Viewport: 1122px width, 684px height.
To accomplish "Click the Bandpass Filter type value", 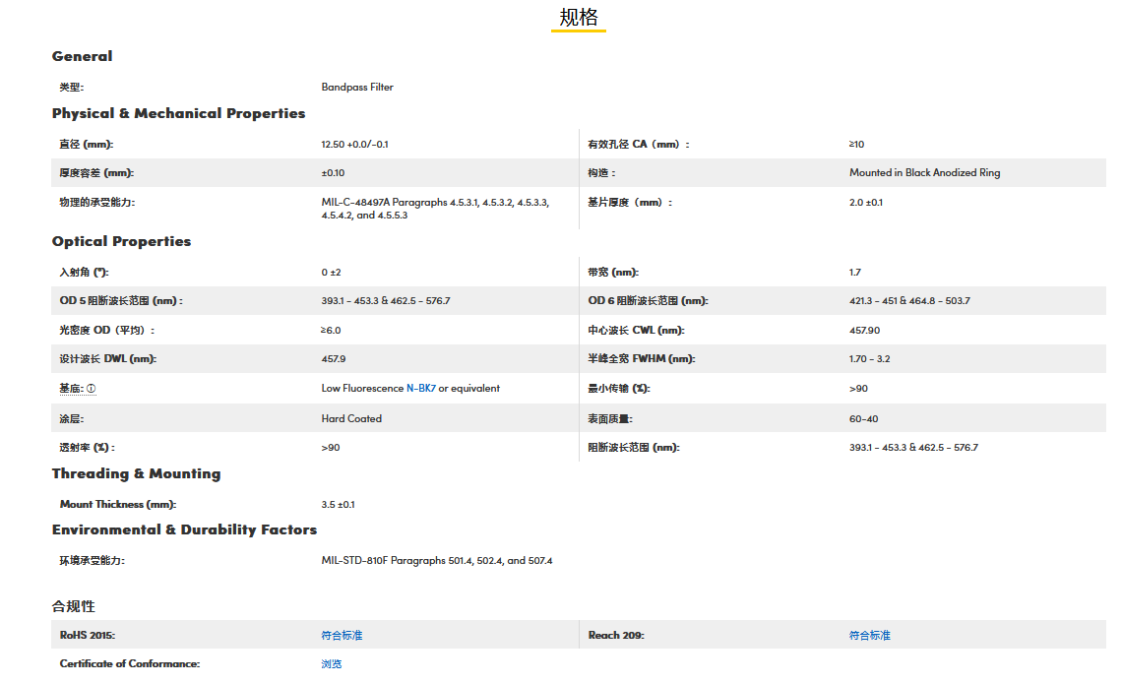I will (x=357, y=88).
